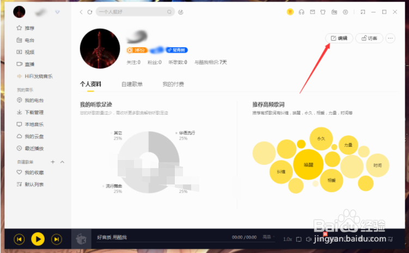Open the 高品 audio quality dropdown
This screenshot has height=253, width=409.
(x=268, y=237)
